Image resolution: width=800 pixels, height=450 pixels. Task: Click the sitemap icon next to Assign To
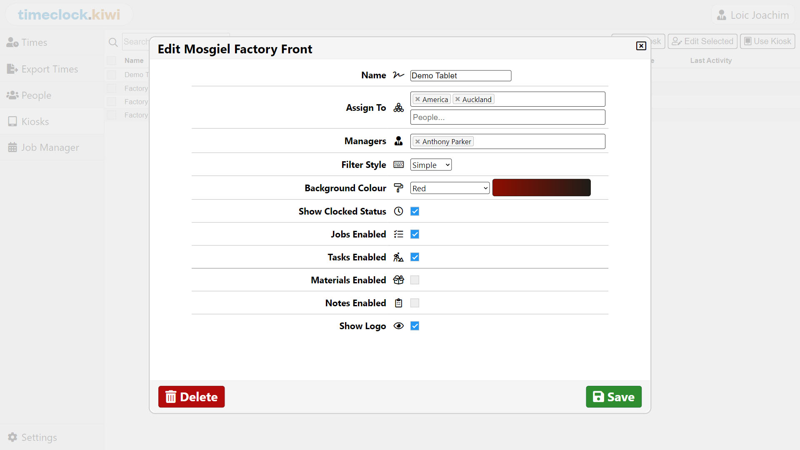[x=398, y=107]
